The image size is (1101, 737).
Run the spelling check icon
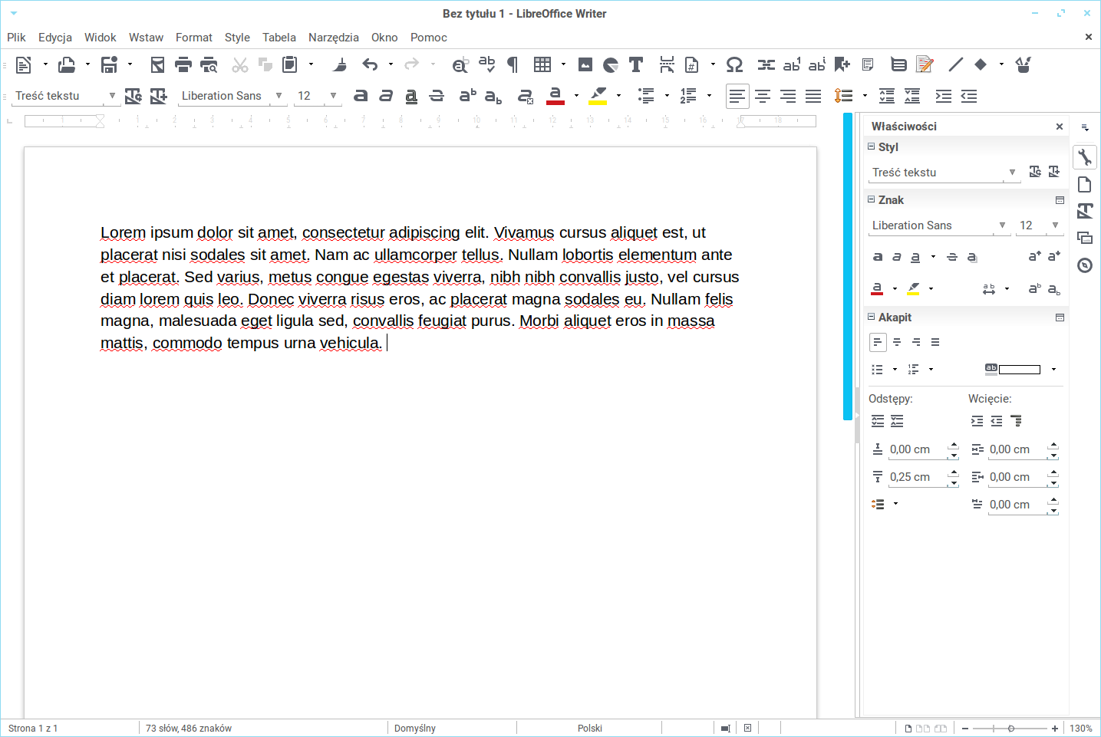486,64
